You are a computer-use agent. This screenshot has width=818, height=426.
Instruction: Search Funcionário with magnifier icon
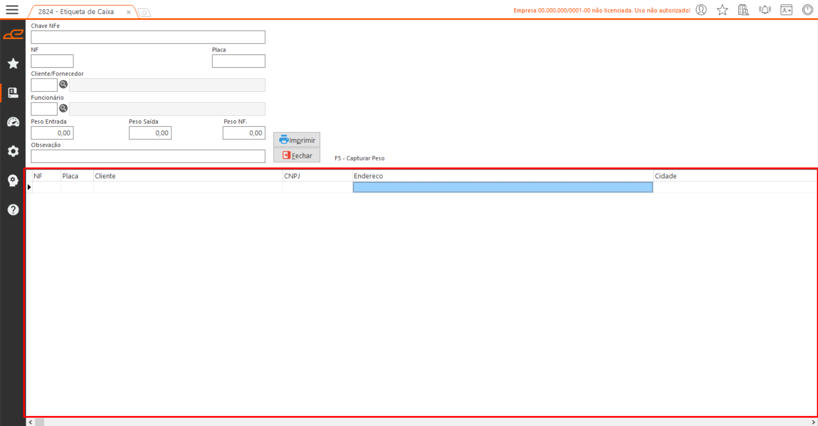click(x=64, y=108)
